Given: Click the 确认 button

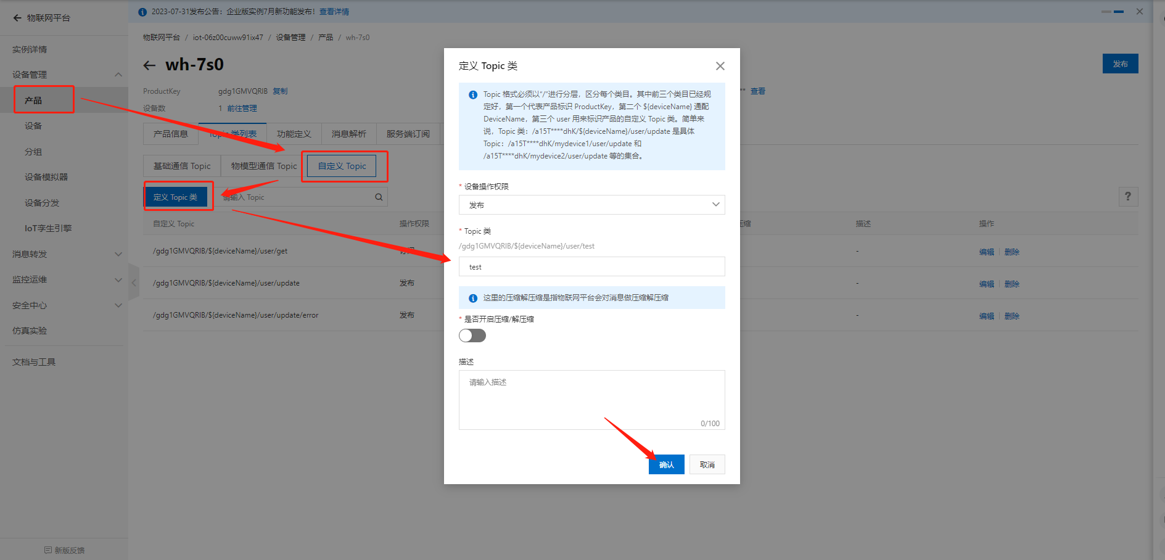Looking at the screenshot, I should coord(666,464).
